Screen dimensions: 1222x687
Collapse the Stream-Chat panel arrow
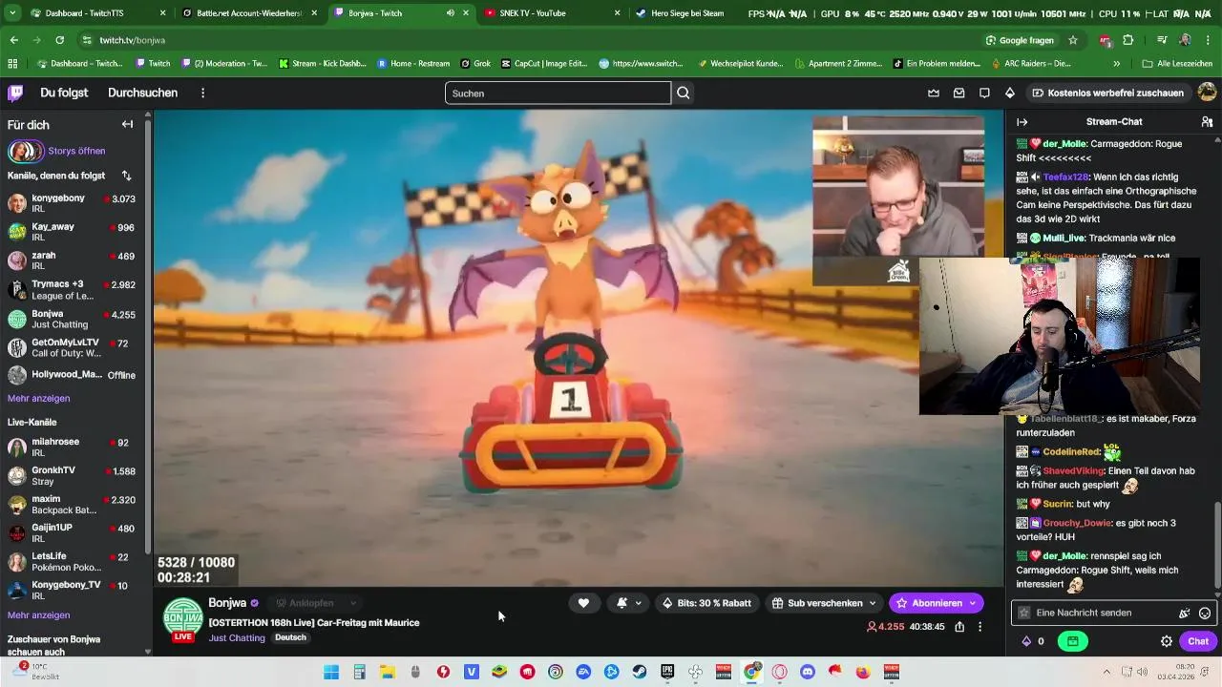1022,122
